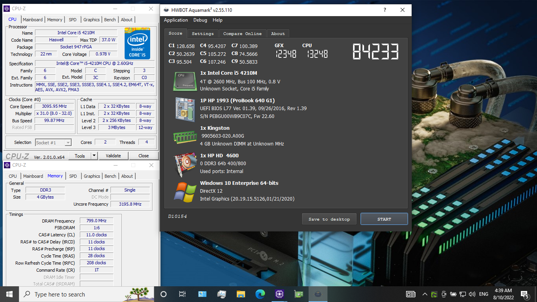Open Memory tab in top CPU-Z window
Screen dimensions: 537x302
pos(55,20)
